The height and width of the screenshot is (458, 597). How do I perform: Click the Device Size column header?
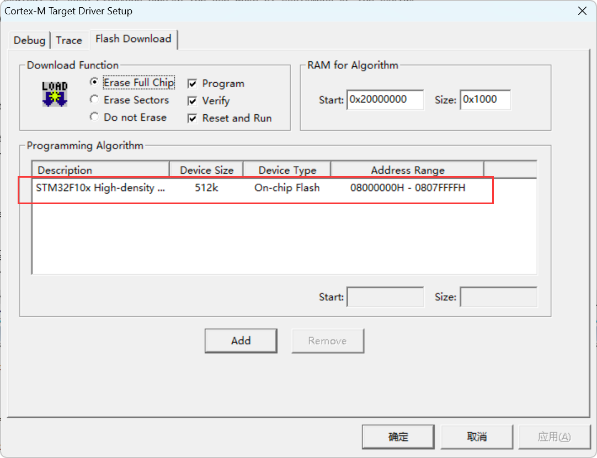point(206,169)
